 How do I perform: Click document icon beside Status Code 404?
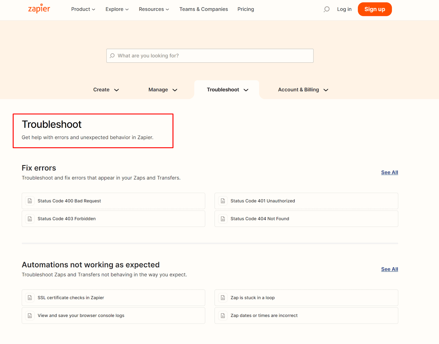tap(223, 219)
